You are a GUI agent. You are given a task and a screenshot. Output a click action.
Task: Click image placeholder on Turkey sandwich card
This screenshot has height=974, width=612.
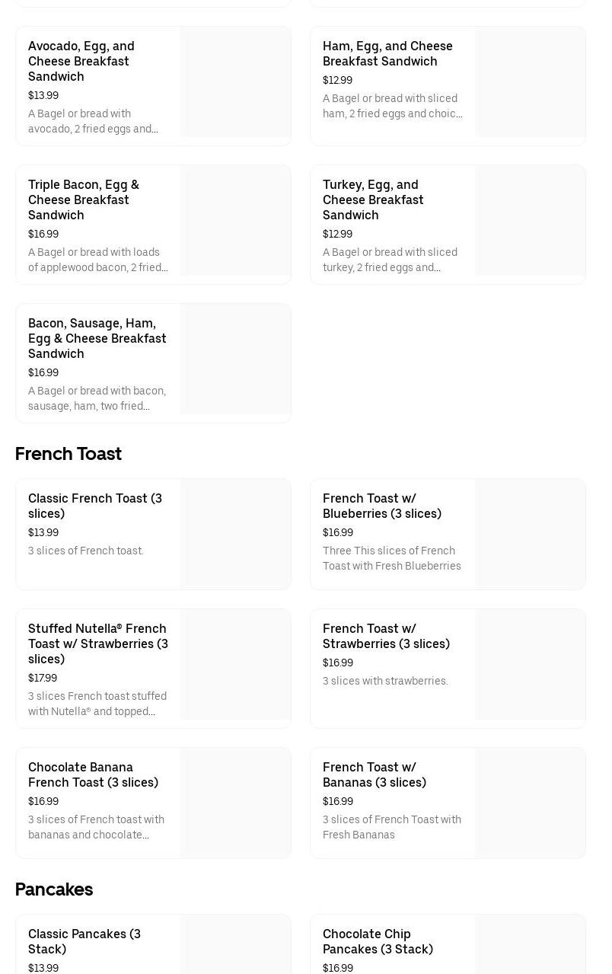(530, 221)
